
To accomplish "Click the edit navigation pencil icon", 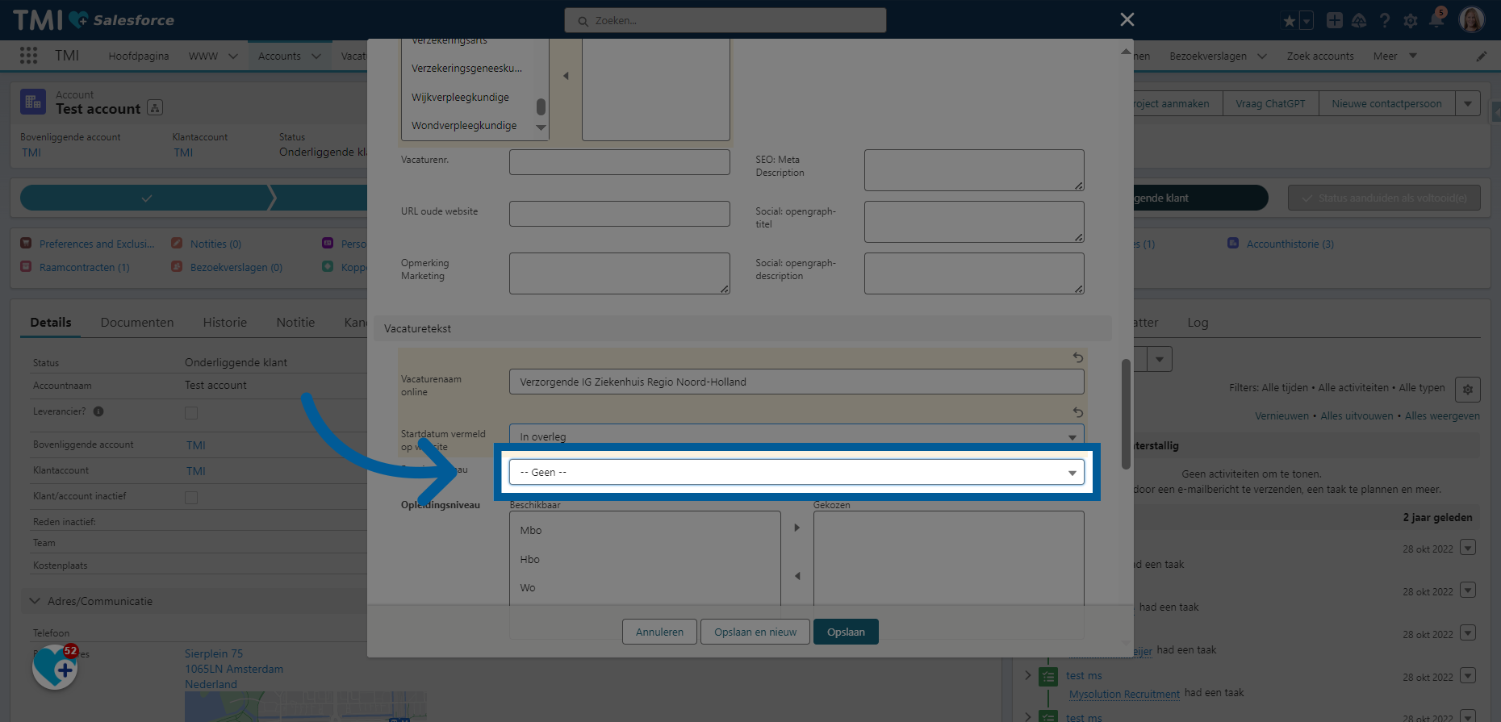I will [x=1482, y=56].
